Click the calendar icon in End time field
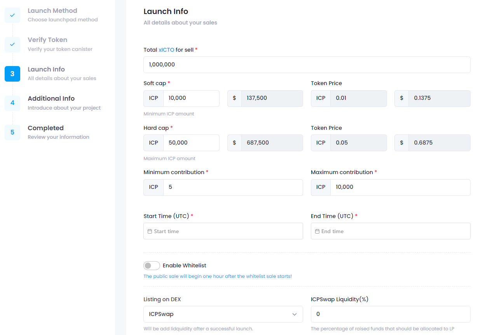Screen dimensions: 483x335 tap(317, 231)
